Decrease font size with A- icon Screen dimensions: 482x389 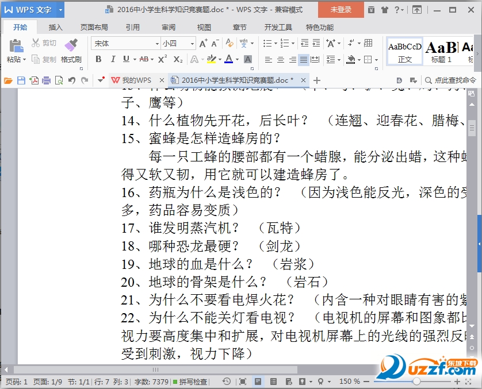[215, 43]
